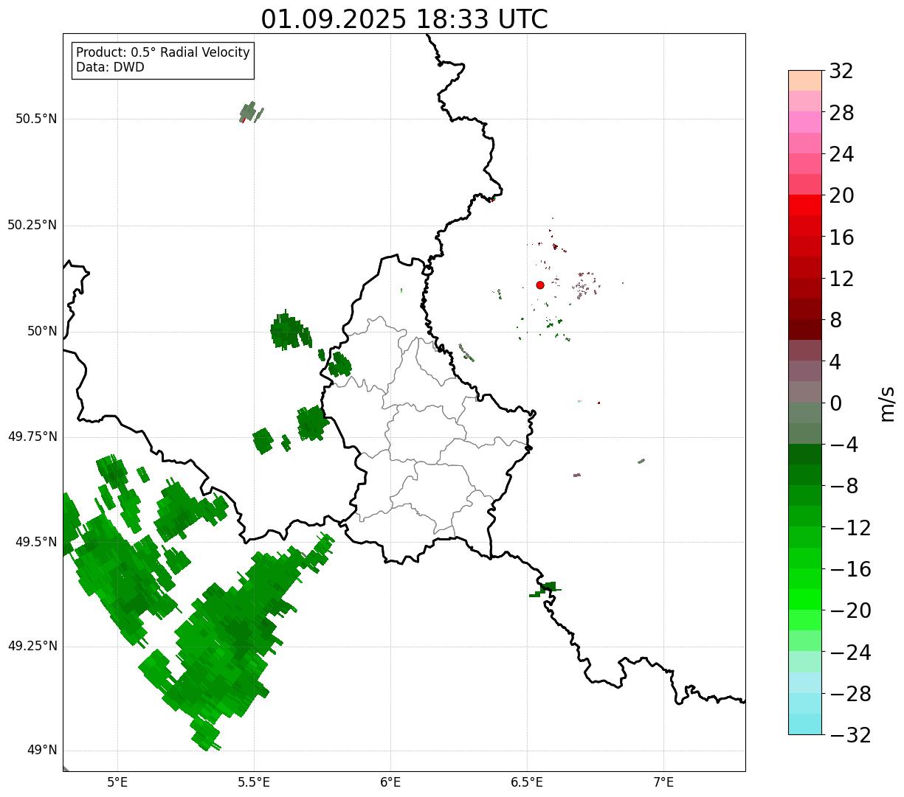Click the Data: DWD label

click(110, 67)
